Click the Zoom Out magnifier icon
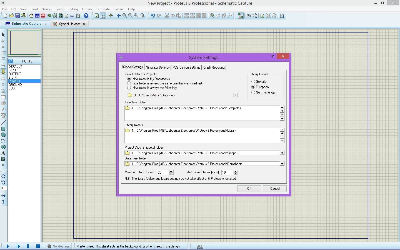 click(x=130, y=16)
